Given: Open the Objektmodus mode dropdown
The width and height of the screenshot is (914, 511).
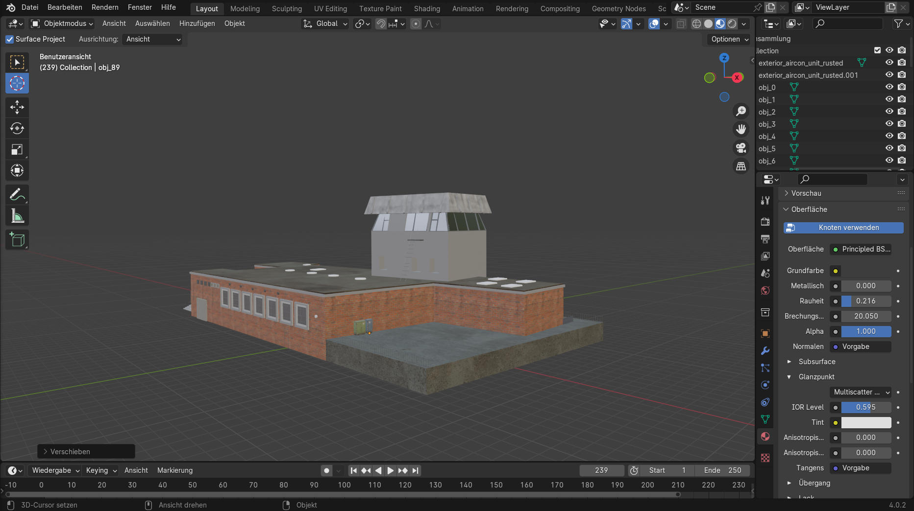Looking at the screenshot, I should 62,23.
